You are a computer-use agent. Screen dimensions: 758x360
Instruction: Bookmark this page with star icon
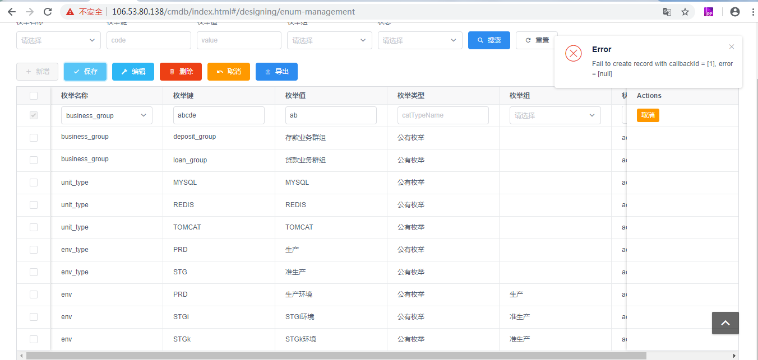pyautogui.click(x=685, y=11)
